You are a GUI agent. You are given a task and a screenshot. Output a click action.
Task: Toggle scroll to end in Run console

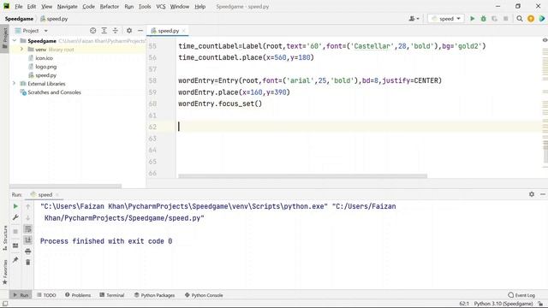[28, 240]
